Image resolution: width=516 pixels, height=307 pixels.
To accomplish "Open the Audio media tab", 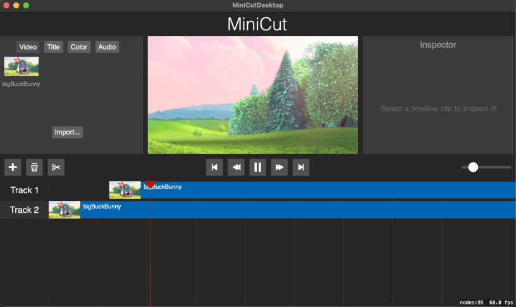I will (107, 47).
